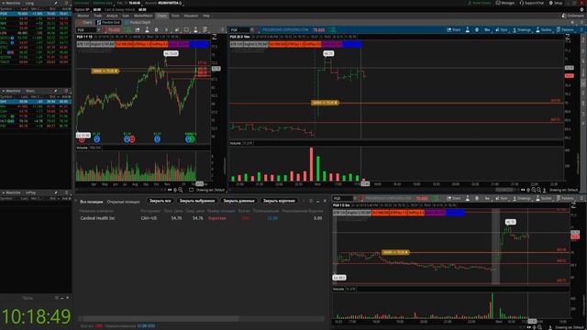Click the PGR symbol field, left chart
Viewport: 587px width, 330px height.
(x=86, y=29)
